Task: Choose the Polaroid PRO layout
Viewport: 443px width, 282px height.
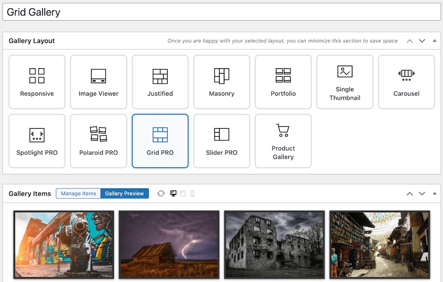Action: point(98,141)
